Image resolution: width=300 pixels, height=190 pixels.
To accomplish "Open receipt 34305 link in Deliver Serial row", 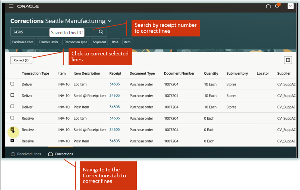I will 114,96.
